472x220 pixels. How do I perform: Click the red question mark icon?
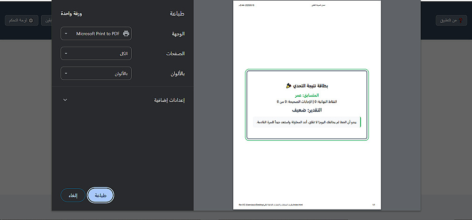[460, 20]
